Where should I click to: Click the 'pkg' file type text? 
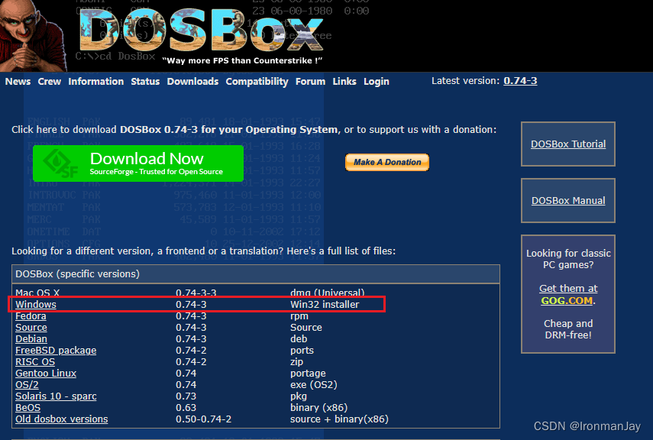(x=299, y=396)
